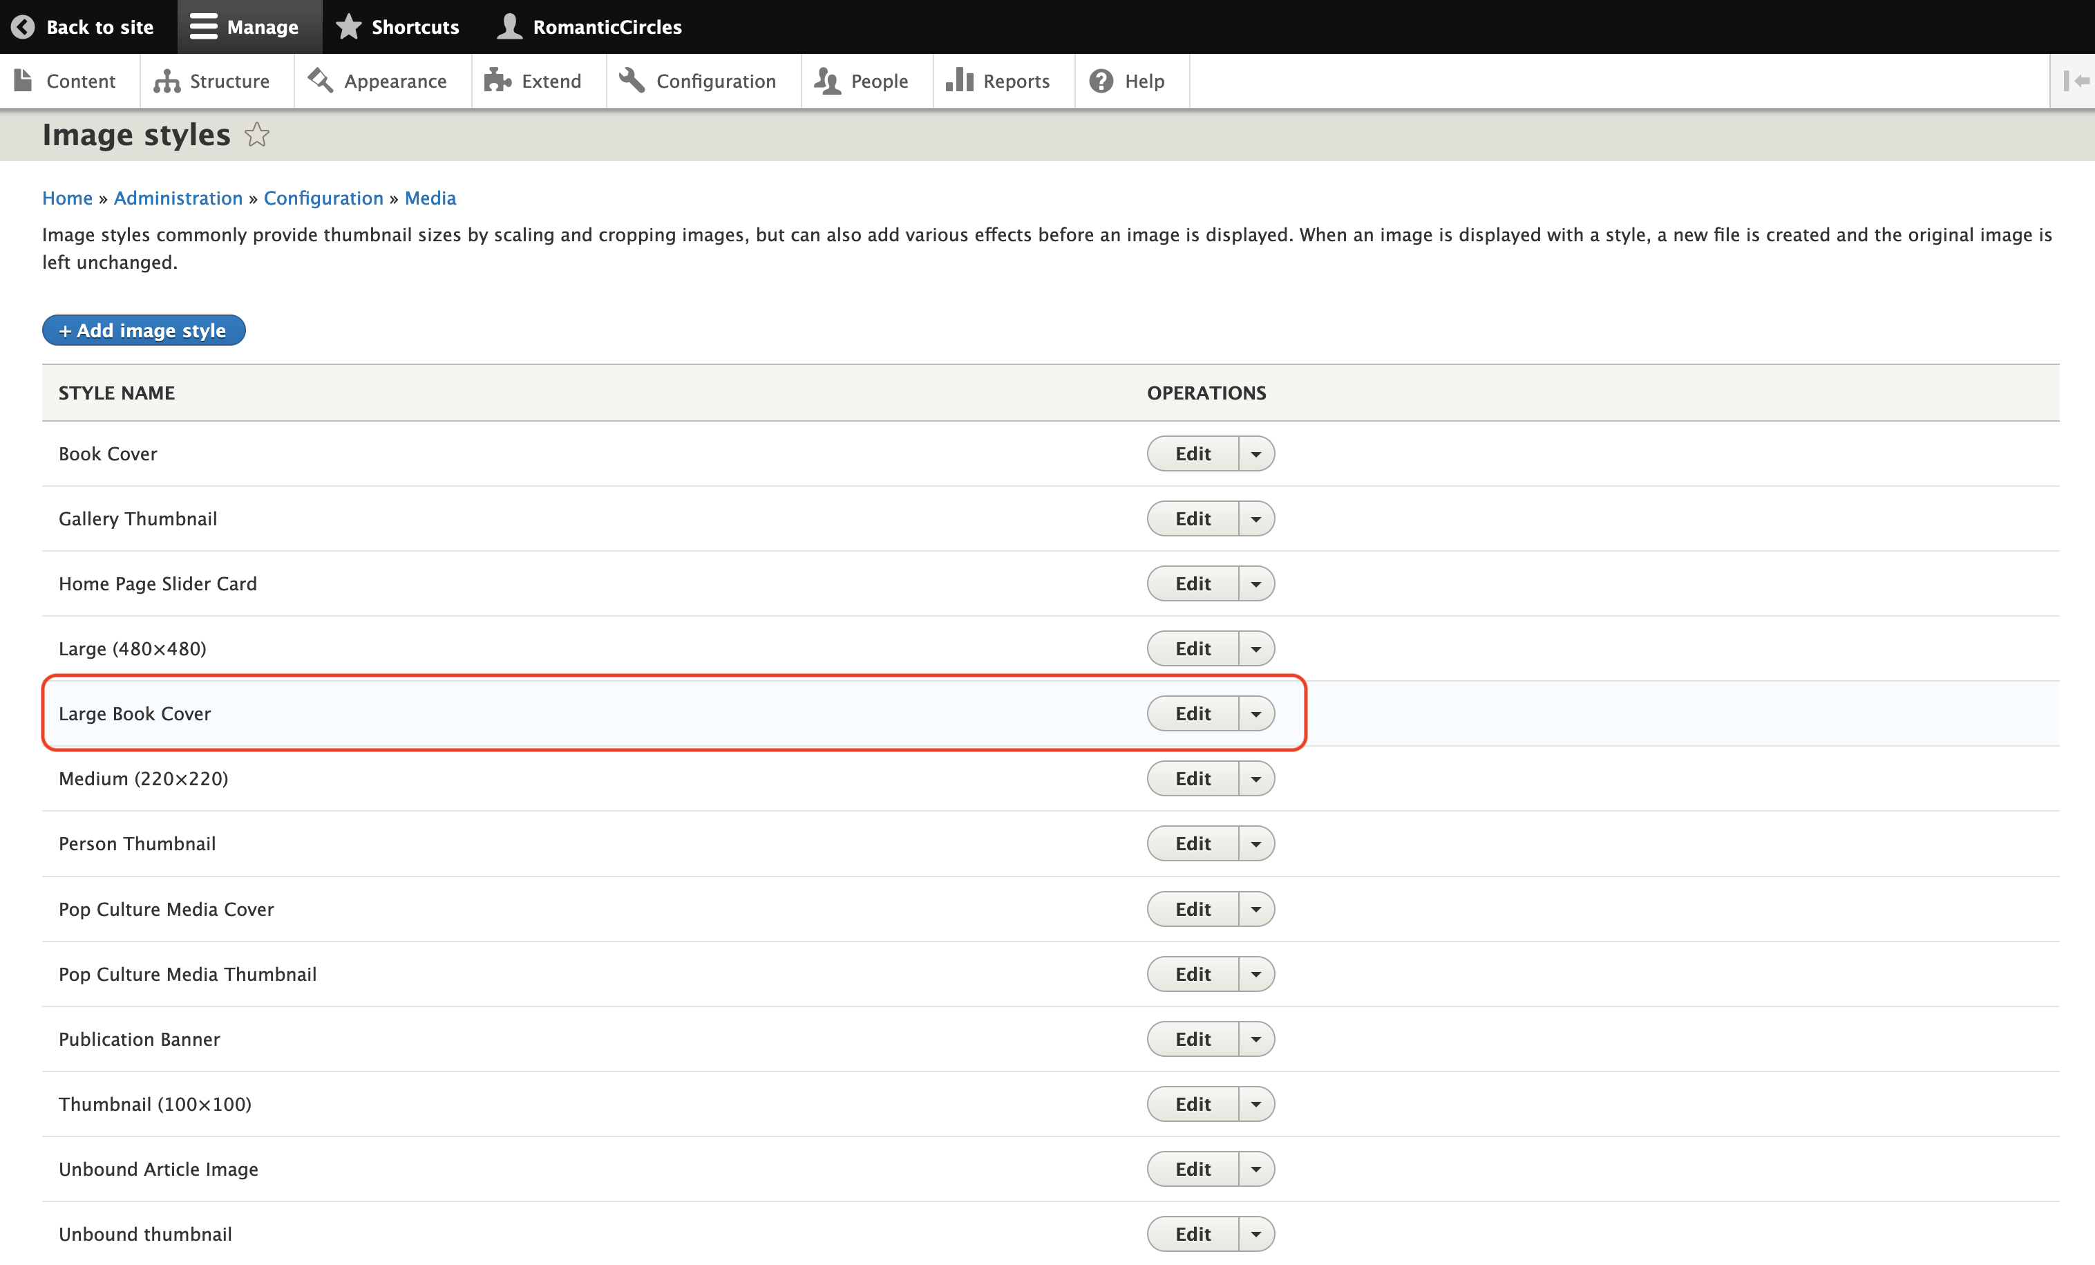Expand operations dropdown for Unbound Article Image
The width and height of the screenshot is (2095, 1265).
(1255, 1169)
